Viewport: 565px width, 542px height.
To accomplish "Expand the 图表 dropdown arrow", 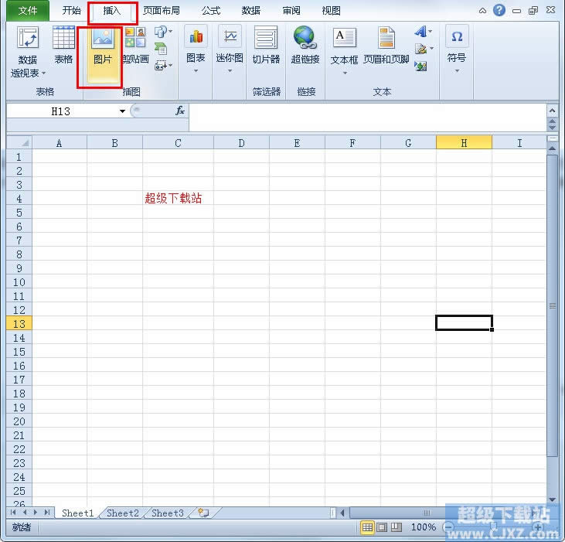I will click(x=196, y=70).
